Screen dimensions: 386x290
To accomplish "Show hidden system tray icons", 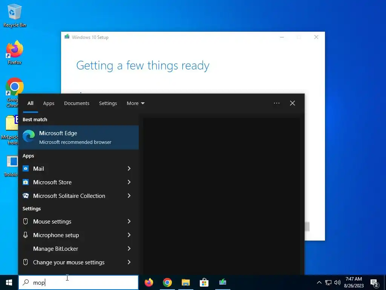I will [319, 282].
